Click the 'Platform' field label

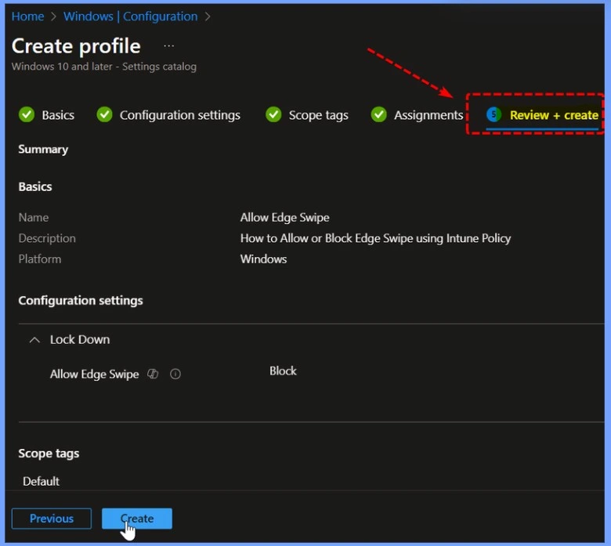click(40, 259)
